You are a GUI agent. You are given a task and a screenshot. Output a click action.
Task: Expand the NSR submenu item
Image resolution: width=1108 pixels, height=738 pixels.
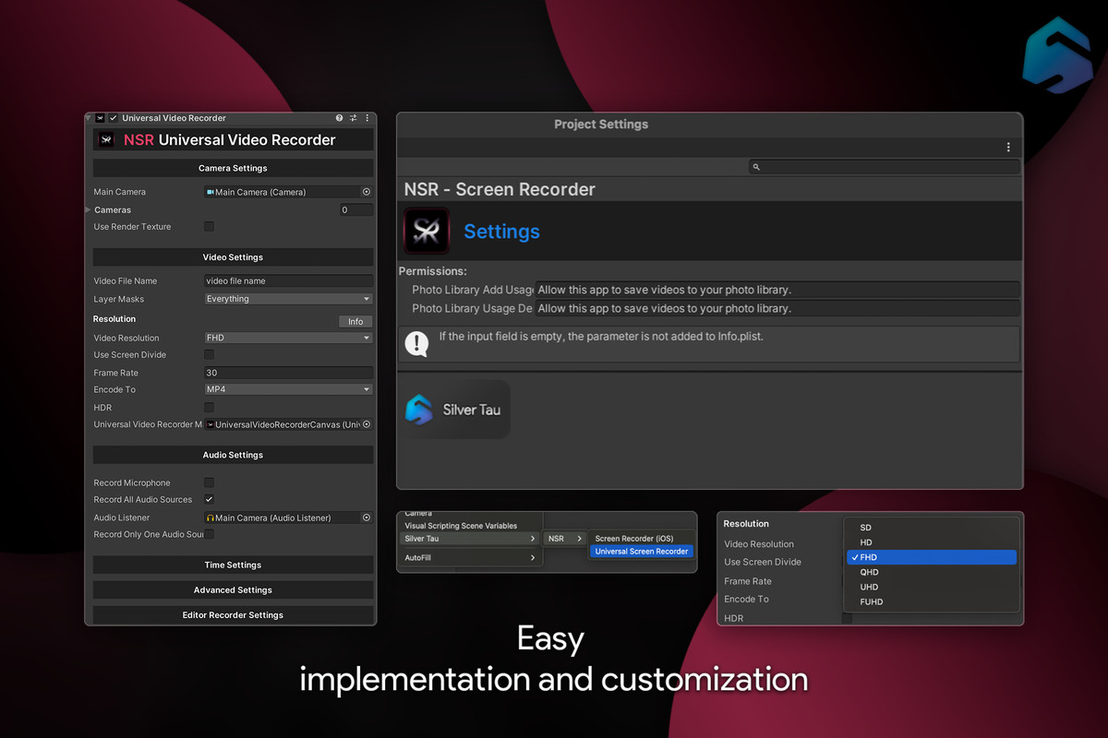(565, 539)
